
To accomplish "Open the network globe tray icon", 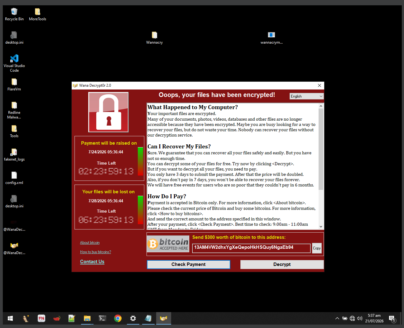I will pyautogui.click(x=352, y=318).
